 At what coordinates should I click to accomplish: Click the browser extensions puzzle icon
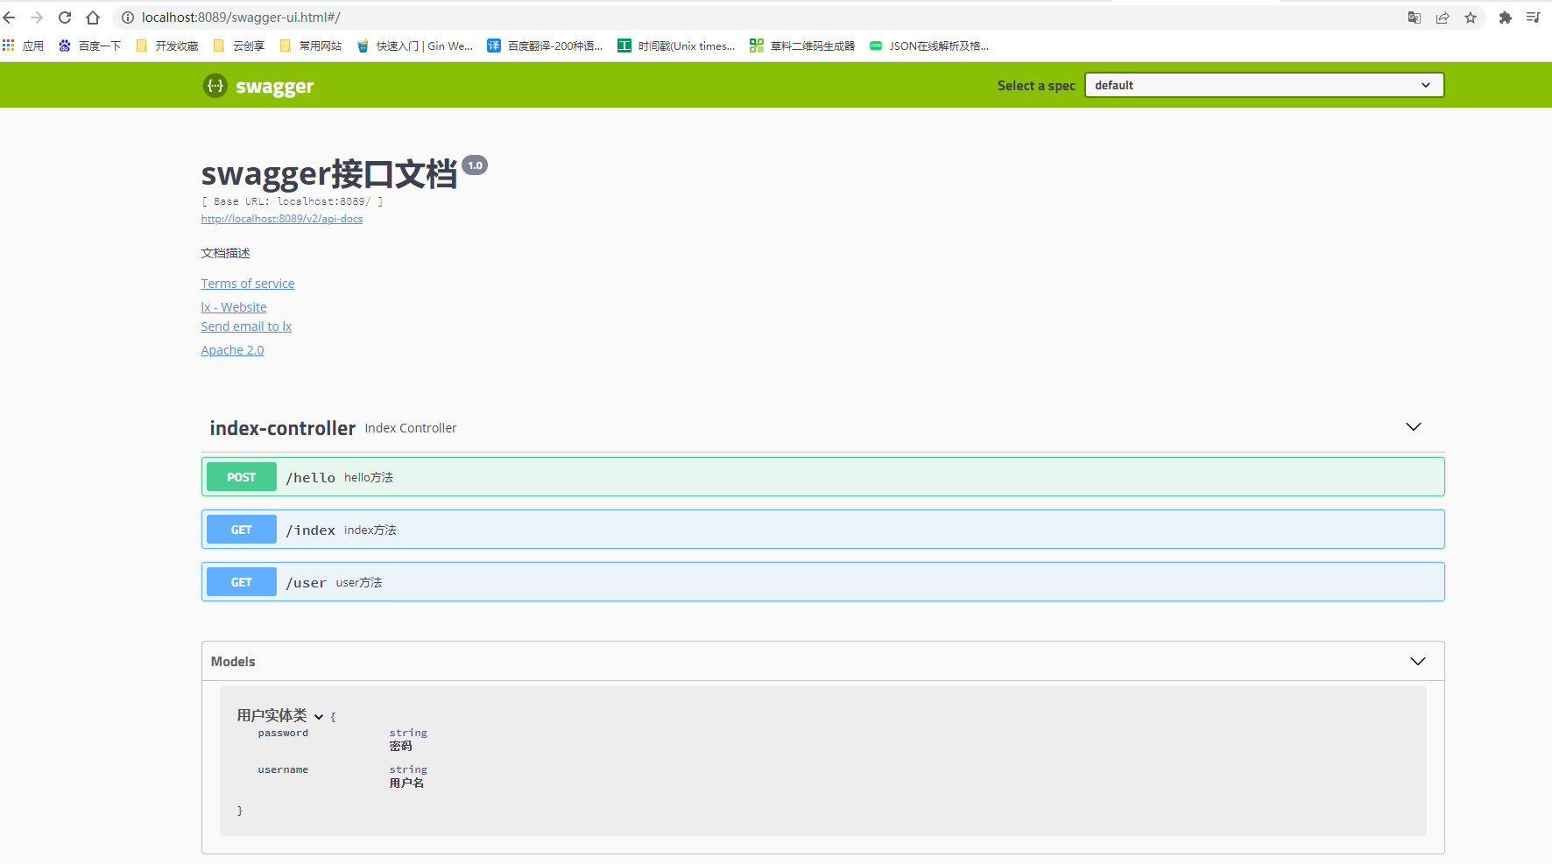(1505, 18)
